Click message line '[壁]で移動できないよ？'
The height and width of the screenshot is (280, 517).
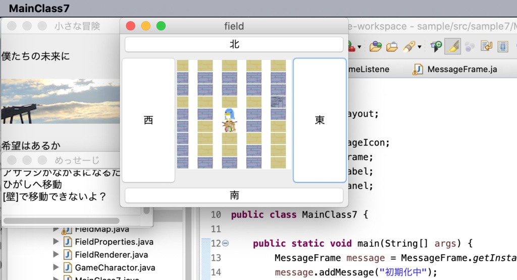pyautogui.click(x=55, y=197)
